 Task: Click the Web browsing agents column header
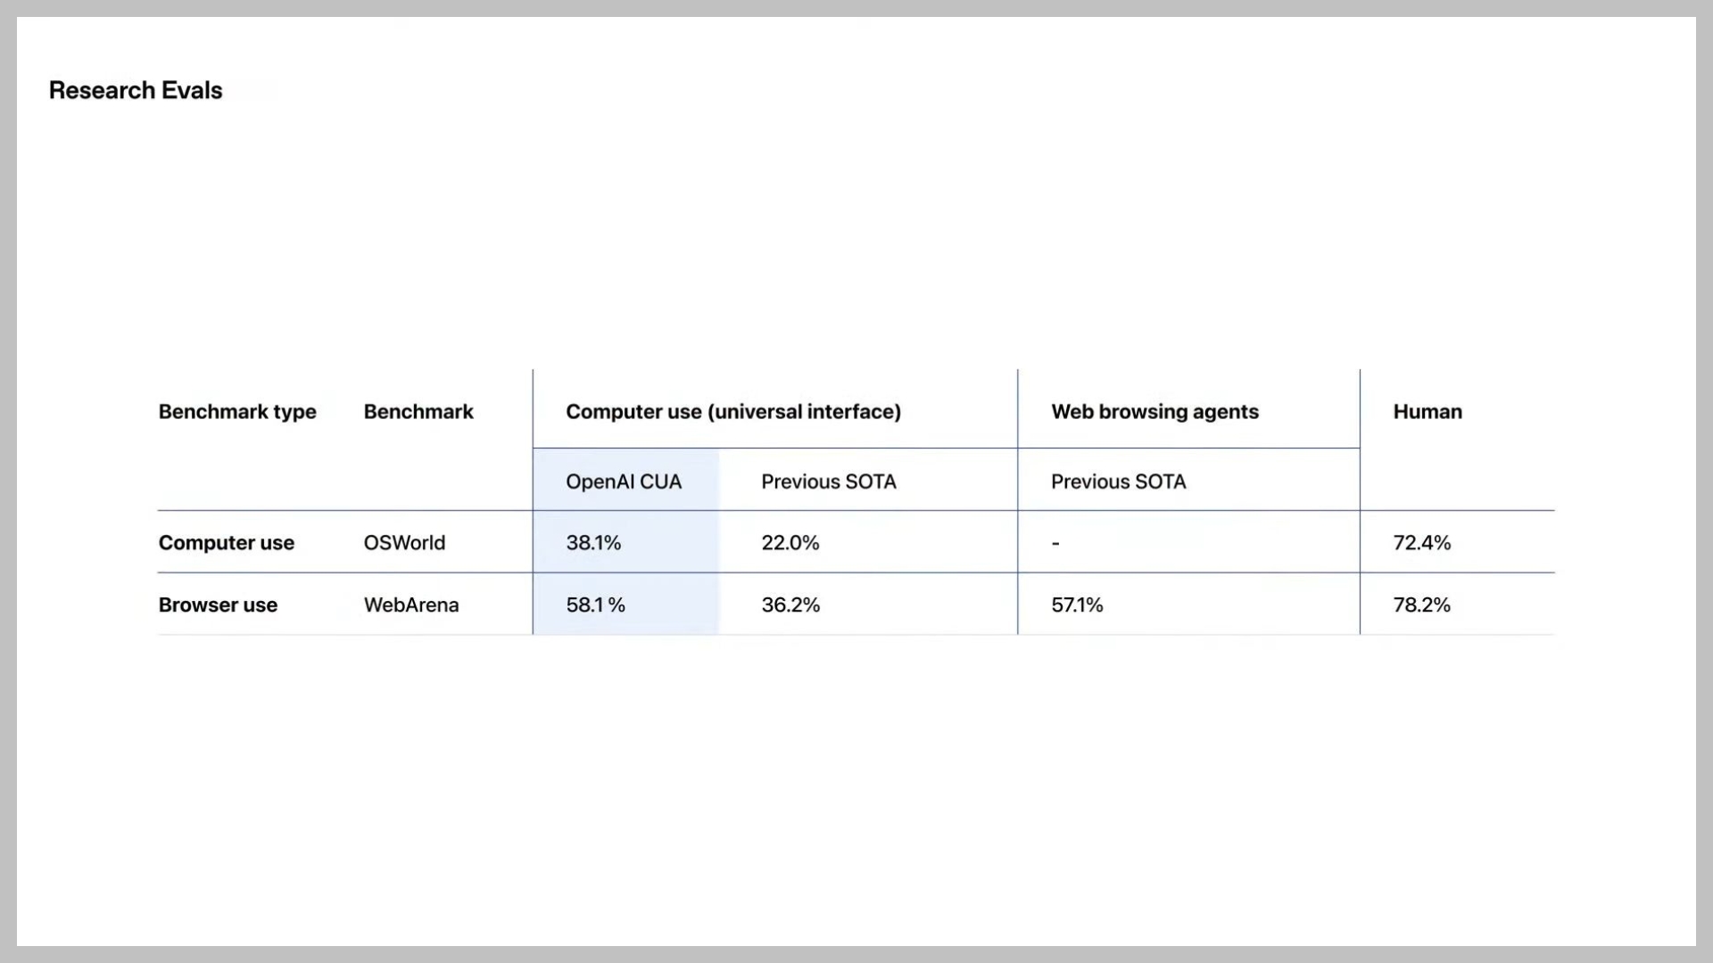click(1156, 410)
